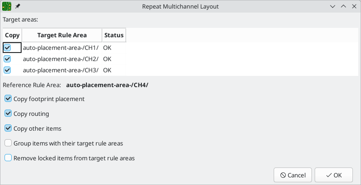
Task: Click the pin window icon
Action: tap(18, 6)
